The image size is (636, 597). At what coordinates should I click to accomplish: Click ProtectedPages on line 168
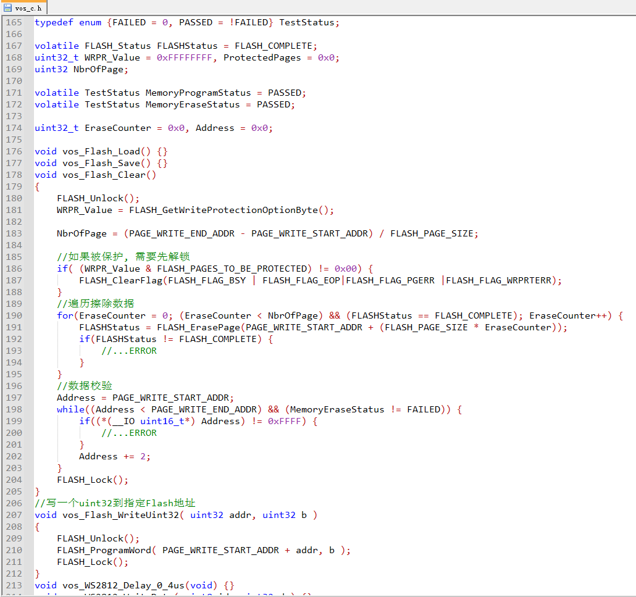pos(262,57)
